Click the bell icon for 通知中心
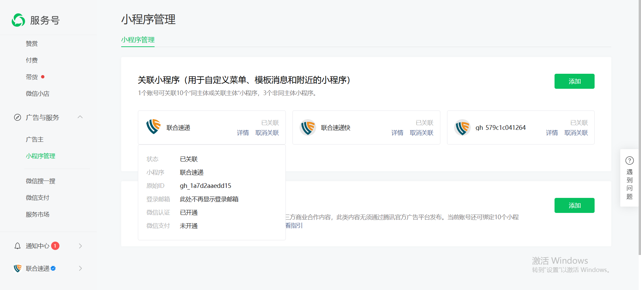This screenshot has height=290, width=641. pyautogui.click(x=17, y=246)
